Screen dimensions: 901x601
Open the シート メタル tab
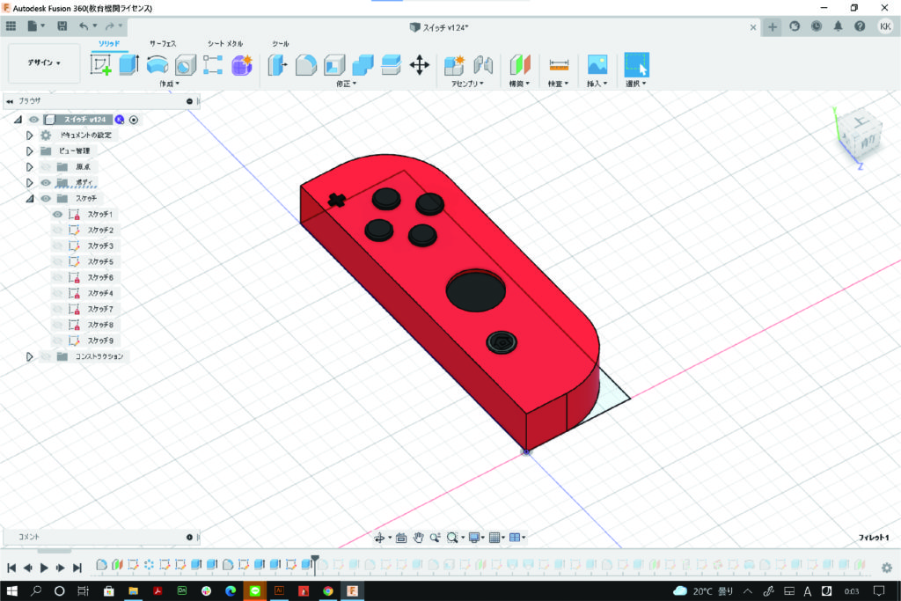pyautogui.click(x=225, y=43)
